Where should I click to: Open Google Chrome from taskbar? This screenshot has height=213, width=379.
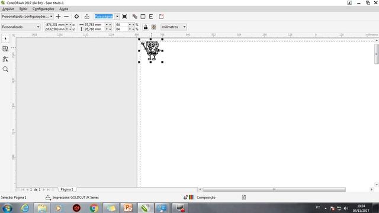click(94, 208)
